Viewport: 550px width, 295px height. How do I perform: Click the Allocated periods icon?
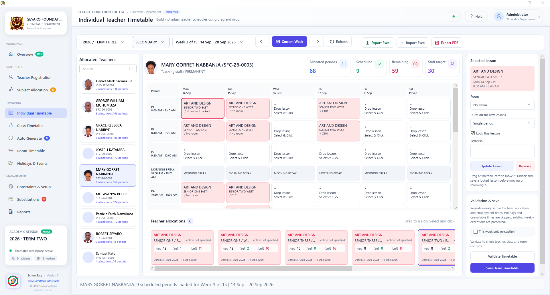click(344, 64)
